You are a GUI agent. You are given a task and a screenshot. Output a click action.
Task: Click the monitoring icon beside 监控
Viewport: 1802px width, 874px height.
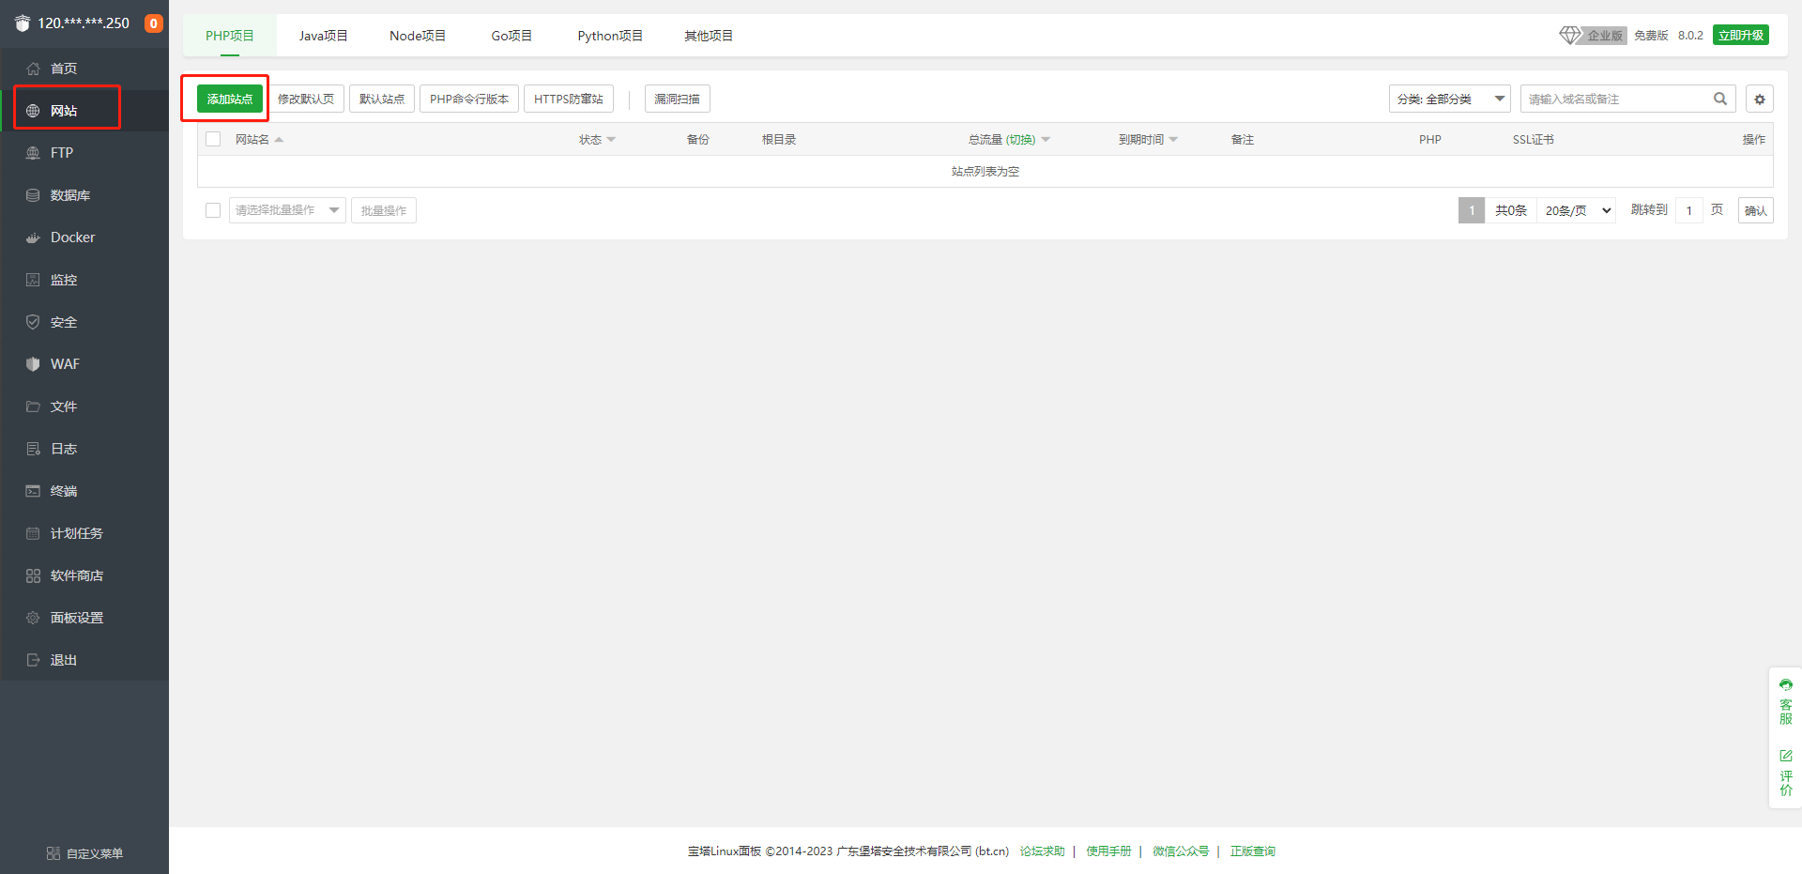(x=33, y=280)
